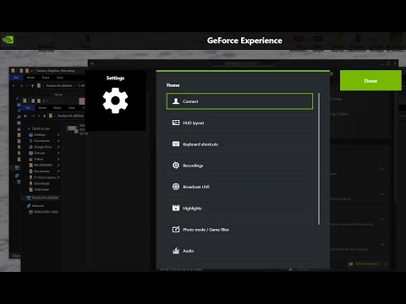Open Share tab in Games, Graphics, Recording window
The height and width of the screenshot is (304, 406).
46,78
